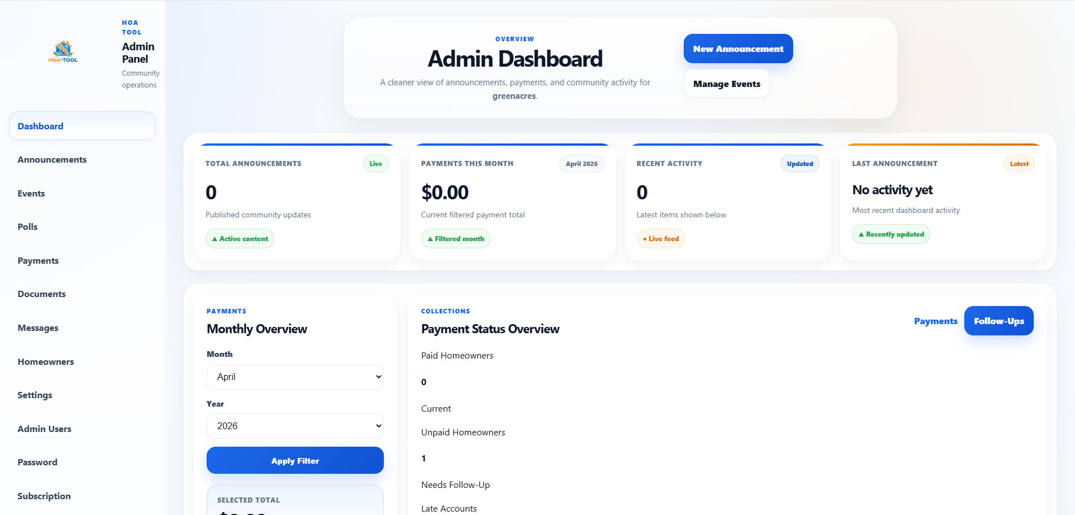
Task: Click the Monthly Overview heading
Action: 257,329
